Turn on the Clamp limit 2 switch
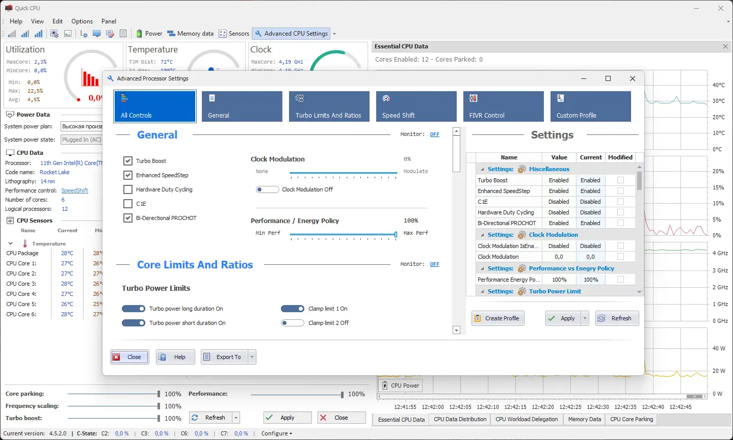This screenshot has height=440, width=733. pyautogui.click(x=293, y=323)
